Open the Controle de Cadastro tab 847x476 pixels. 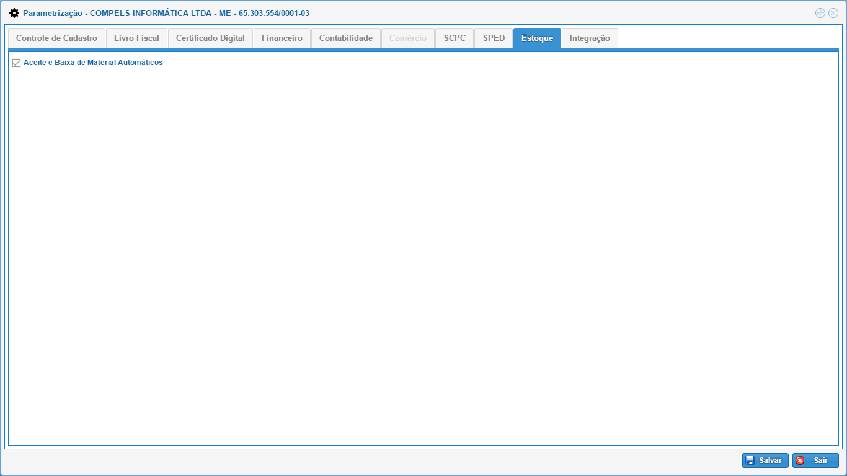(x=56, y=38)
